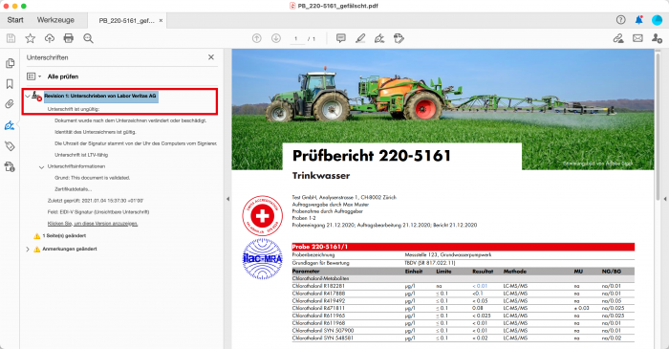Close the PB_220-5161 document tab
This screenshot has width=669, height=349.
[161, 20]
